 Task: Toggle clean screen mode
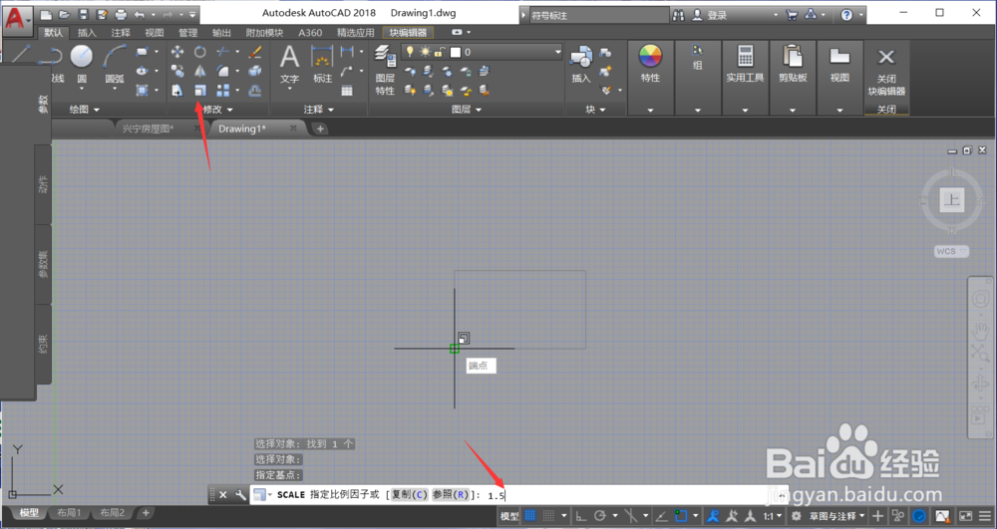[966, 516]
